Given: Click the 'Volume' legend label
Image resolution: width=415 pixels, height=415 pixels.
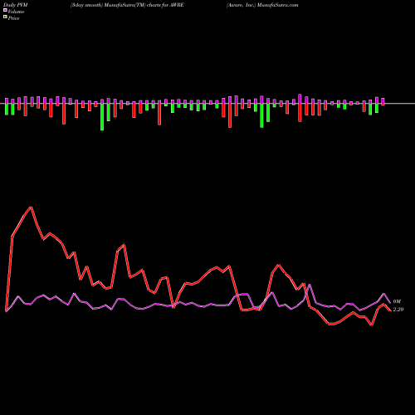Looking at the screenshot, I should click(16, 12).
